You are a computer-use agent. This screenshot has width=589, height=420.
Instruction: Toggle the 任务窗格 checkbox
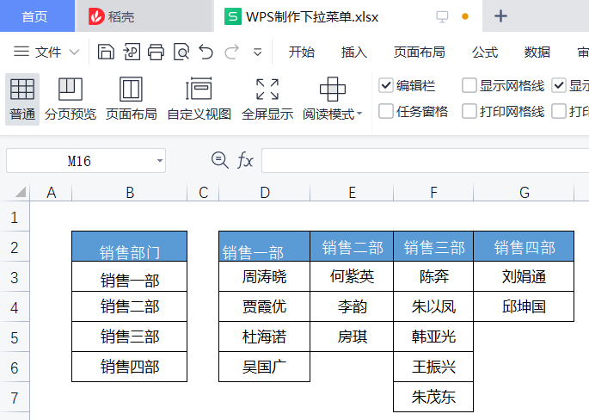coord(386,111)
